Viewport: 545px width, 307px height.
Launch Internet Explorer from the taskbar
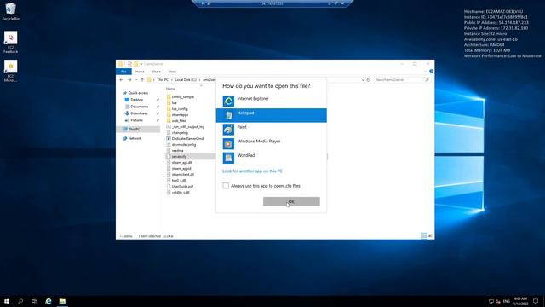[49, 301]
